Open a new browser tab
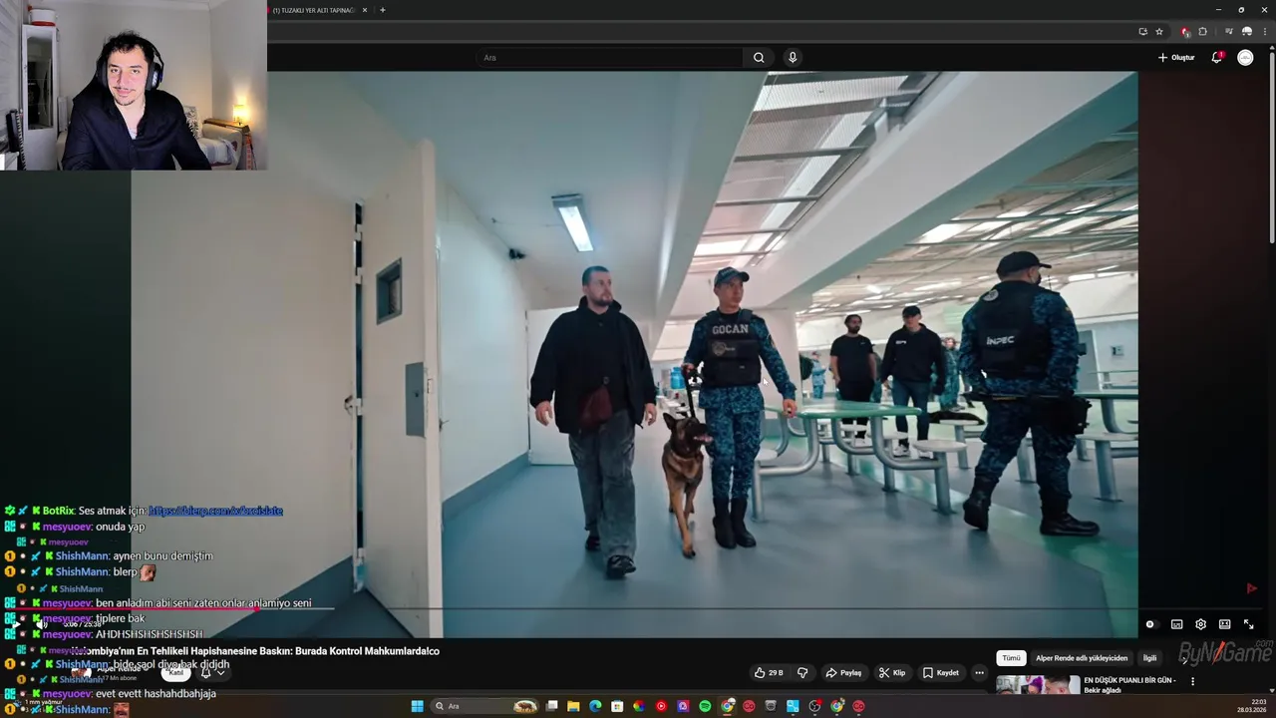Image resolution: width=1276 pixels, height=718 pixels. [x=383, y=10]
